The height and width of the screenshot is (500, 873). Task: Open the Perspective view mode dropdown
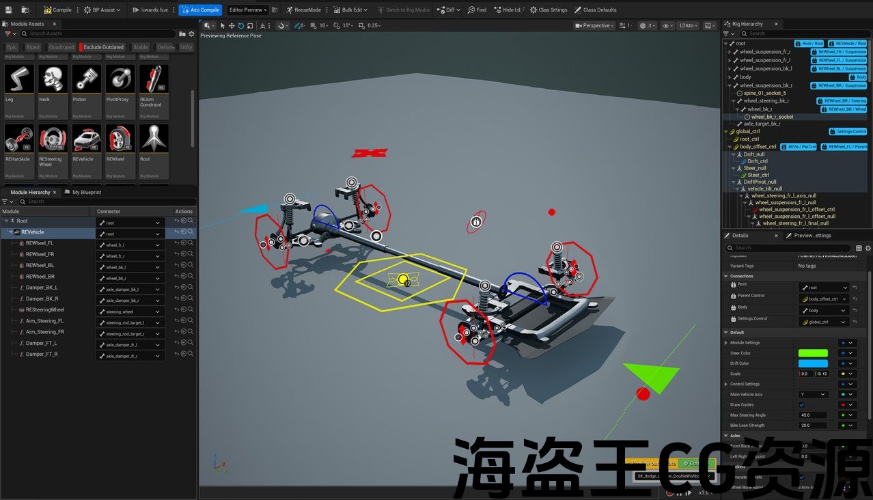click(x=594, y=25)
